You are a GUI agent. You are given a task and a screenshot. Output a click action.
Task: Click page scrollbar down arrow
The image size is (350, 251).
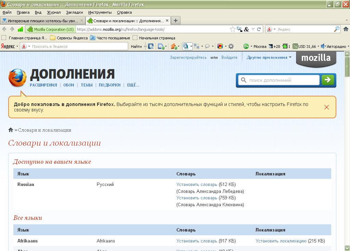[347, 248]
